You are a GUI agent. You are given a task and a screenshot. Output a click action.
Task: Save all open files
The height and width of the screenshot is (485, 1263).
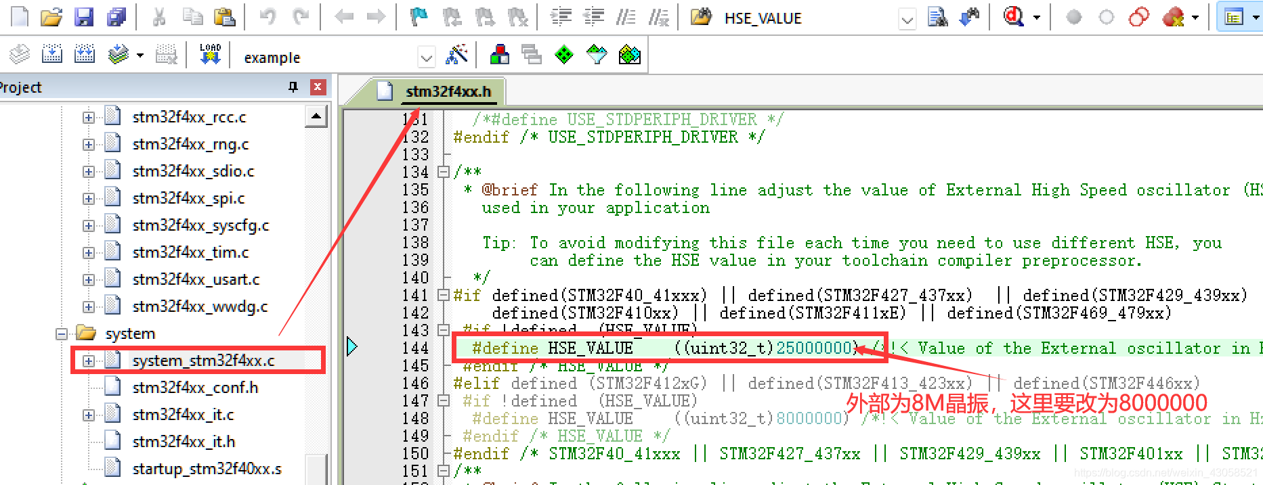click(x=116, y=17)
